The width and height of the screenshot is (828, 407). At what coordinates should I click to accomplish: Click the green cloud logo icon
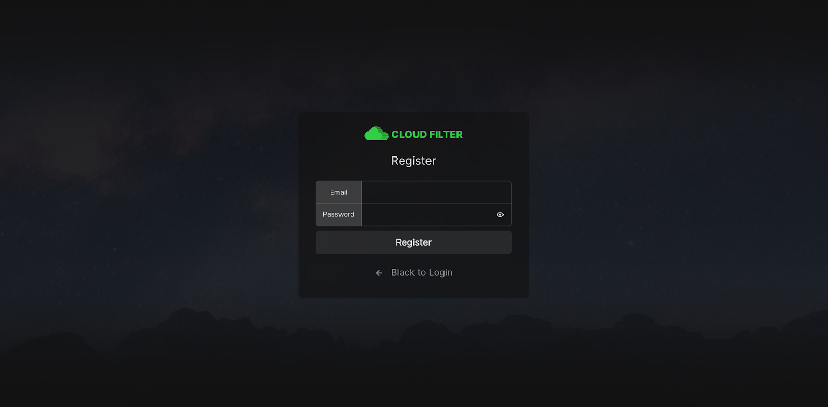[376, 134]
